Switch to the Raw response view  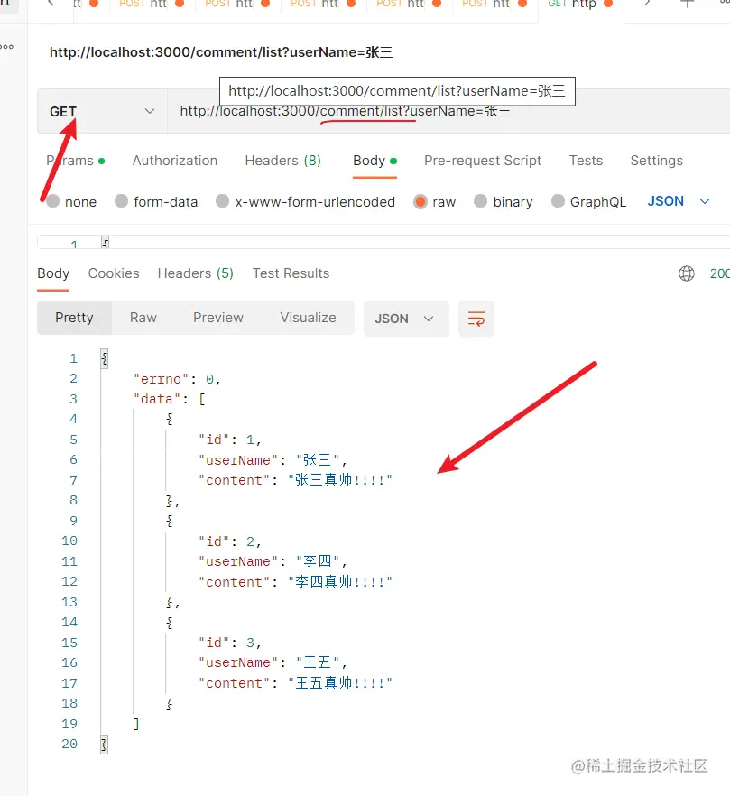[x=143, y=318]
